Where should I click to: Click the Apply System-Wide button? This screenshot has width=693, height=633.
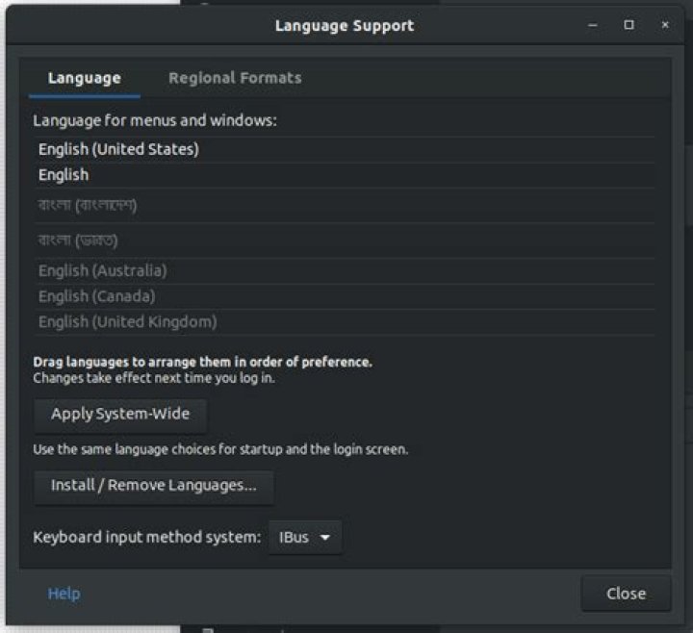click(120, 415)
